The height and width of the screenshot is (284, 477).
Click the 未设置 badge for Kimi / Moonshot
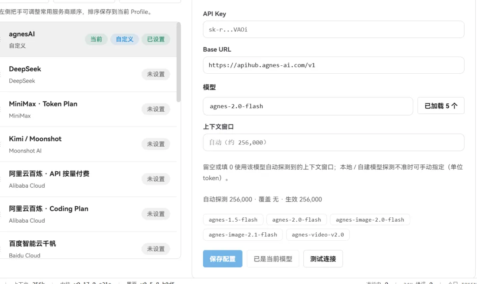click(x=156, y=144)
